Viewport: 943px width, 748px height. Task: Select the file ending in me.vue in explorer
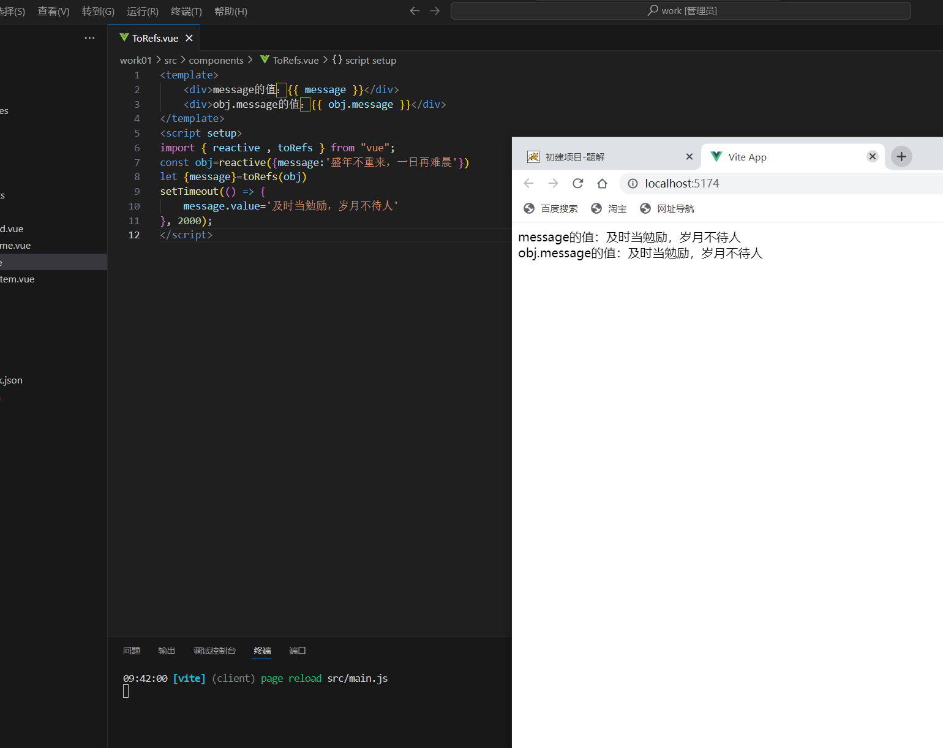[53, 245]
